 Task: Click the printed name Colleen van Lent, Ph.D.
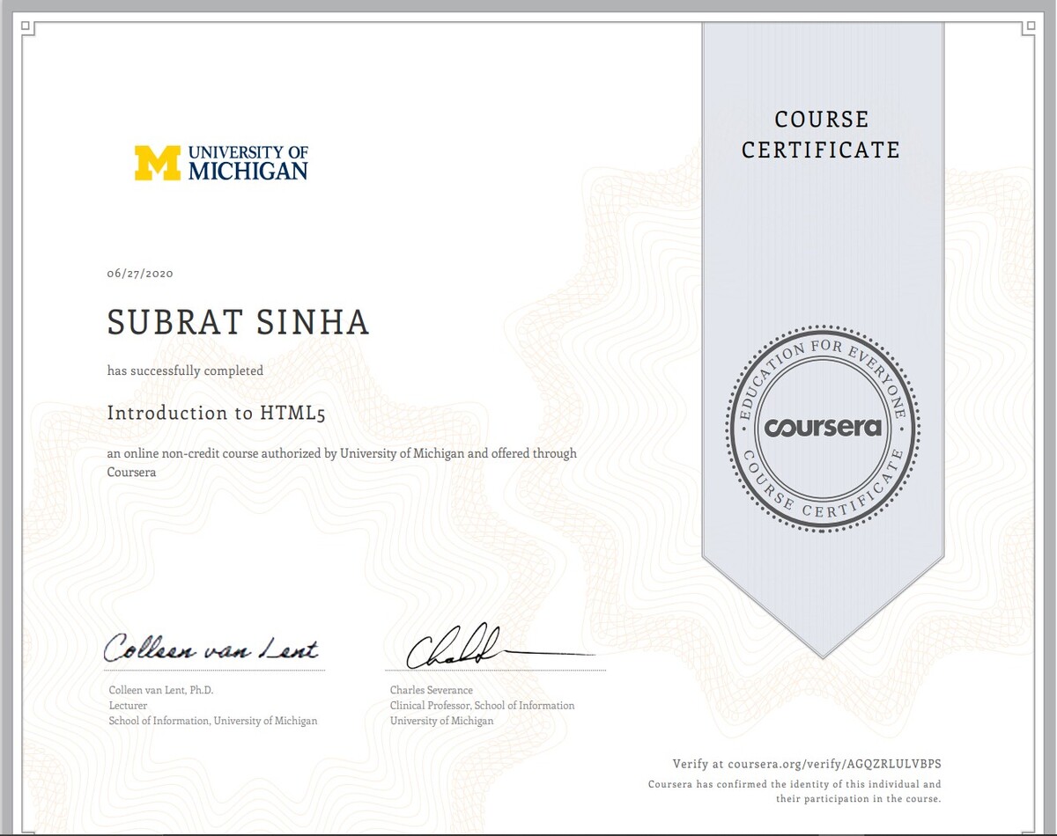click(x=160, y=690)
